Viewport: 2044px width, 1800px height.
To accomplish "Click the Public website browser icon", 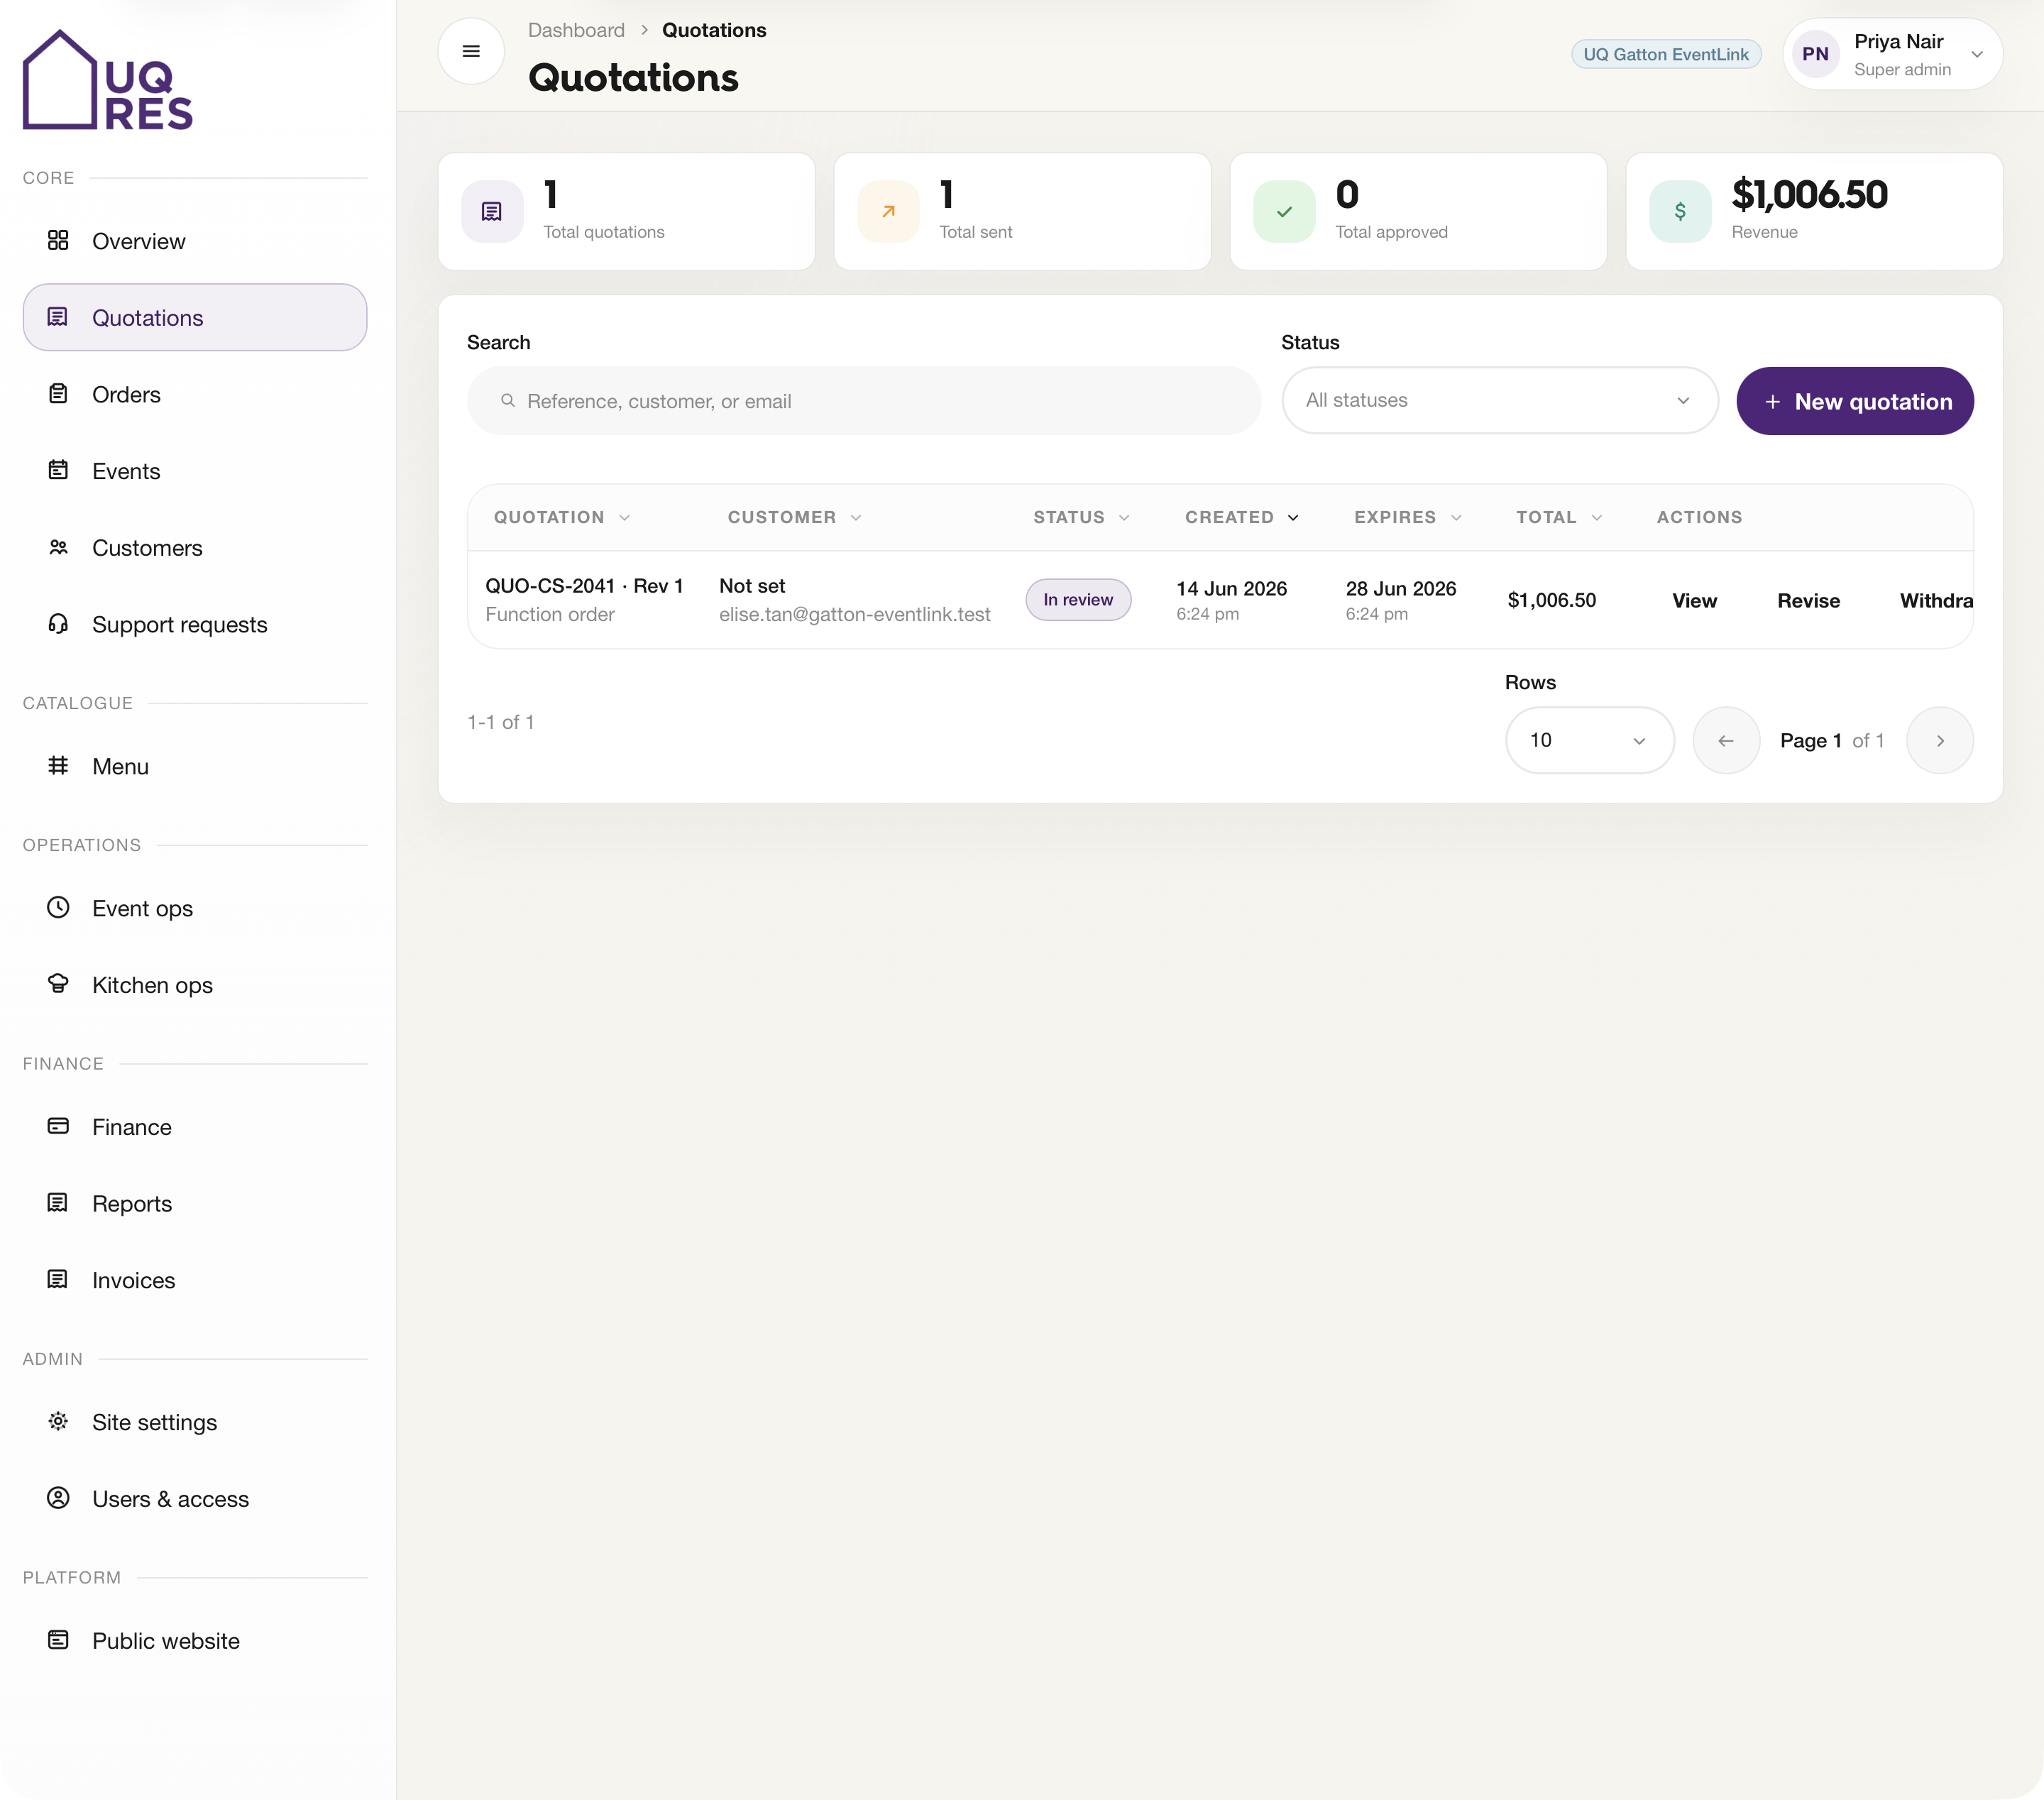I will pyautogui.click(x=58, y=1640).
